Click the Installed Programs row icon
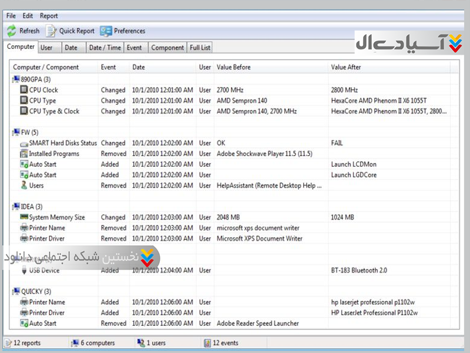The height and width of the screenshot is (353, 470). [23, 154]
